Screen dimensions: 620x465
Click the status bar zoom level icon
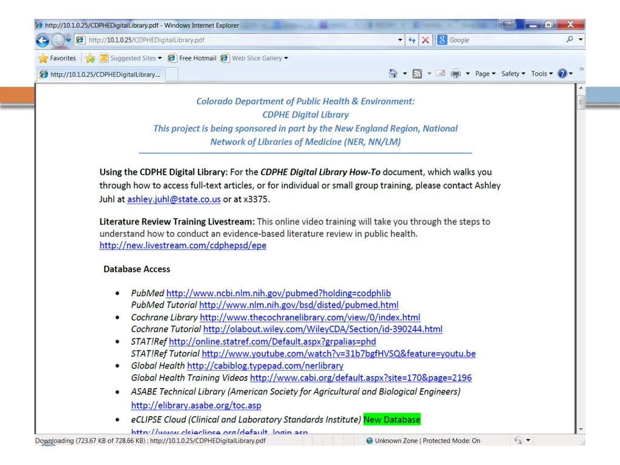(x=518, y=440)
